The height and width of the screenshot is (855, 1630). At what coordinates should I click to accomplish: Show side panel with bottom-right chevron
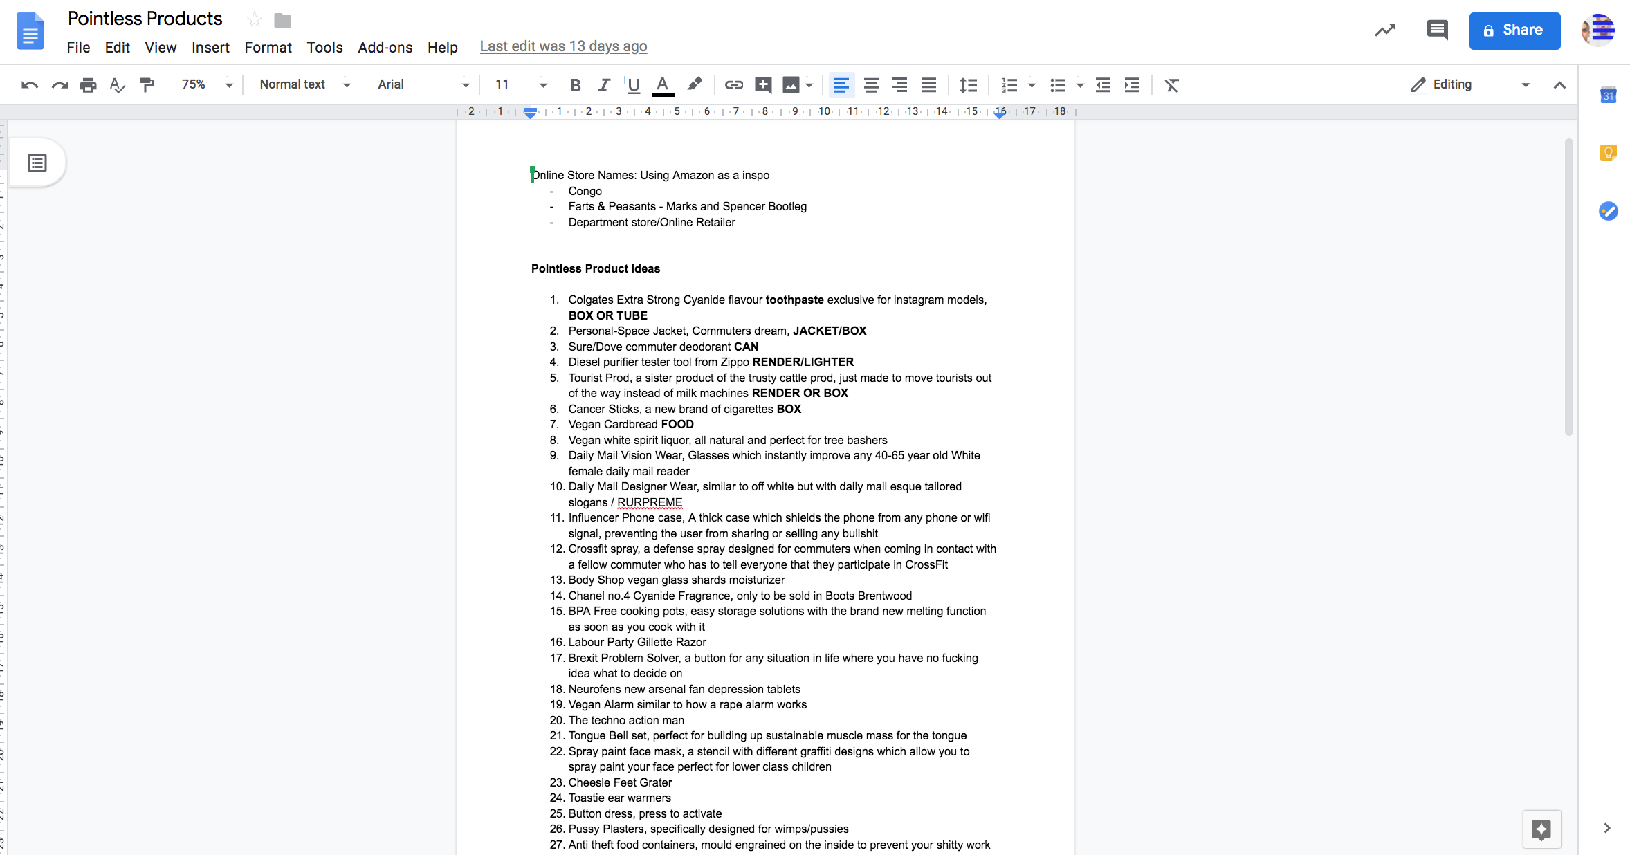coord(1607,828)
